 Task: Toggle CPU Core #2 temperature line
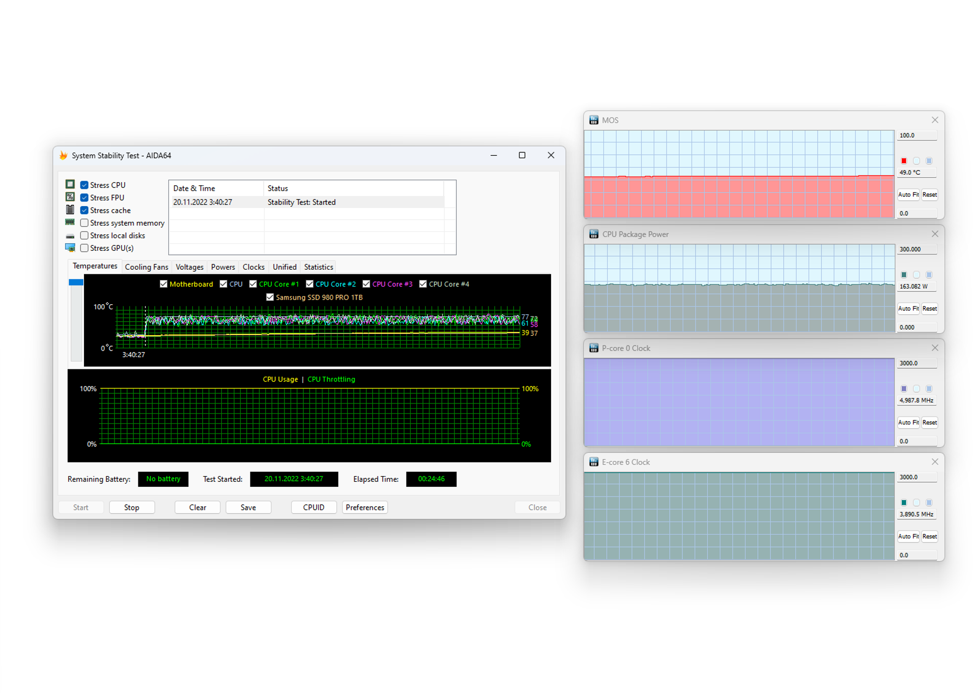309,284
